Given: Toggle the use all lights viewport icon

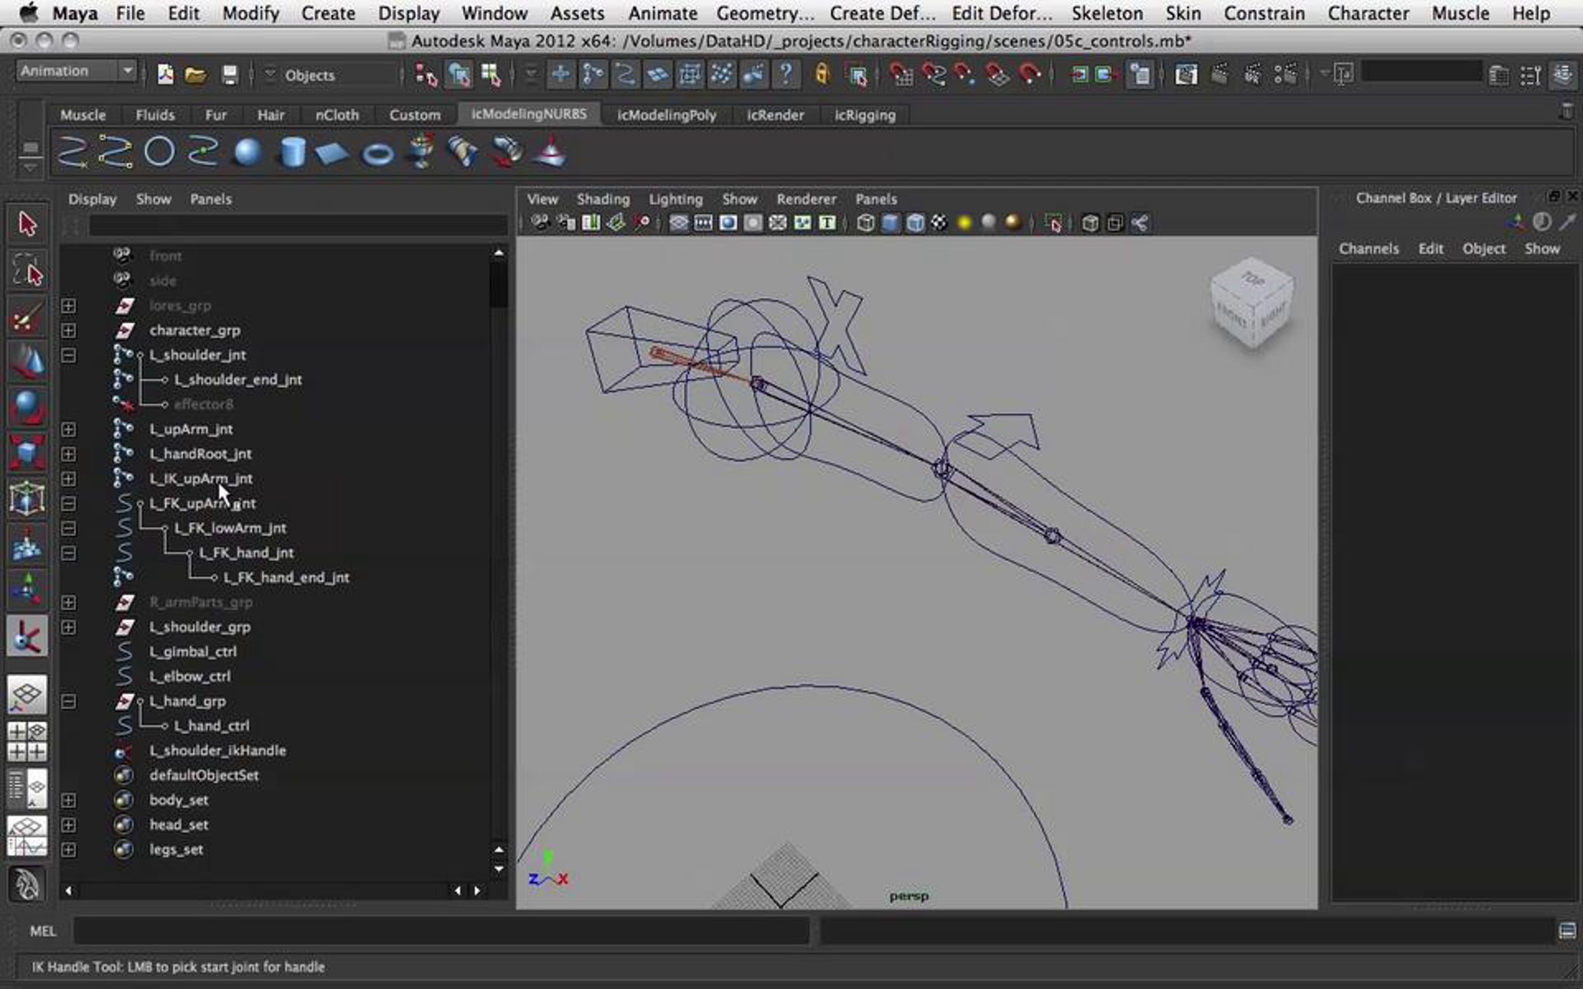Looking at the screenshot, I should 964,224.
